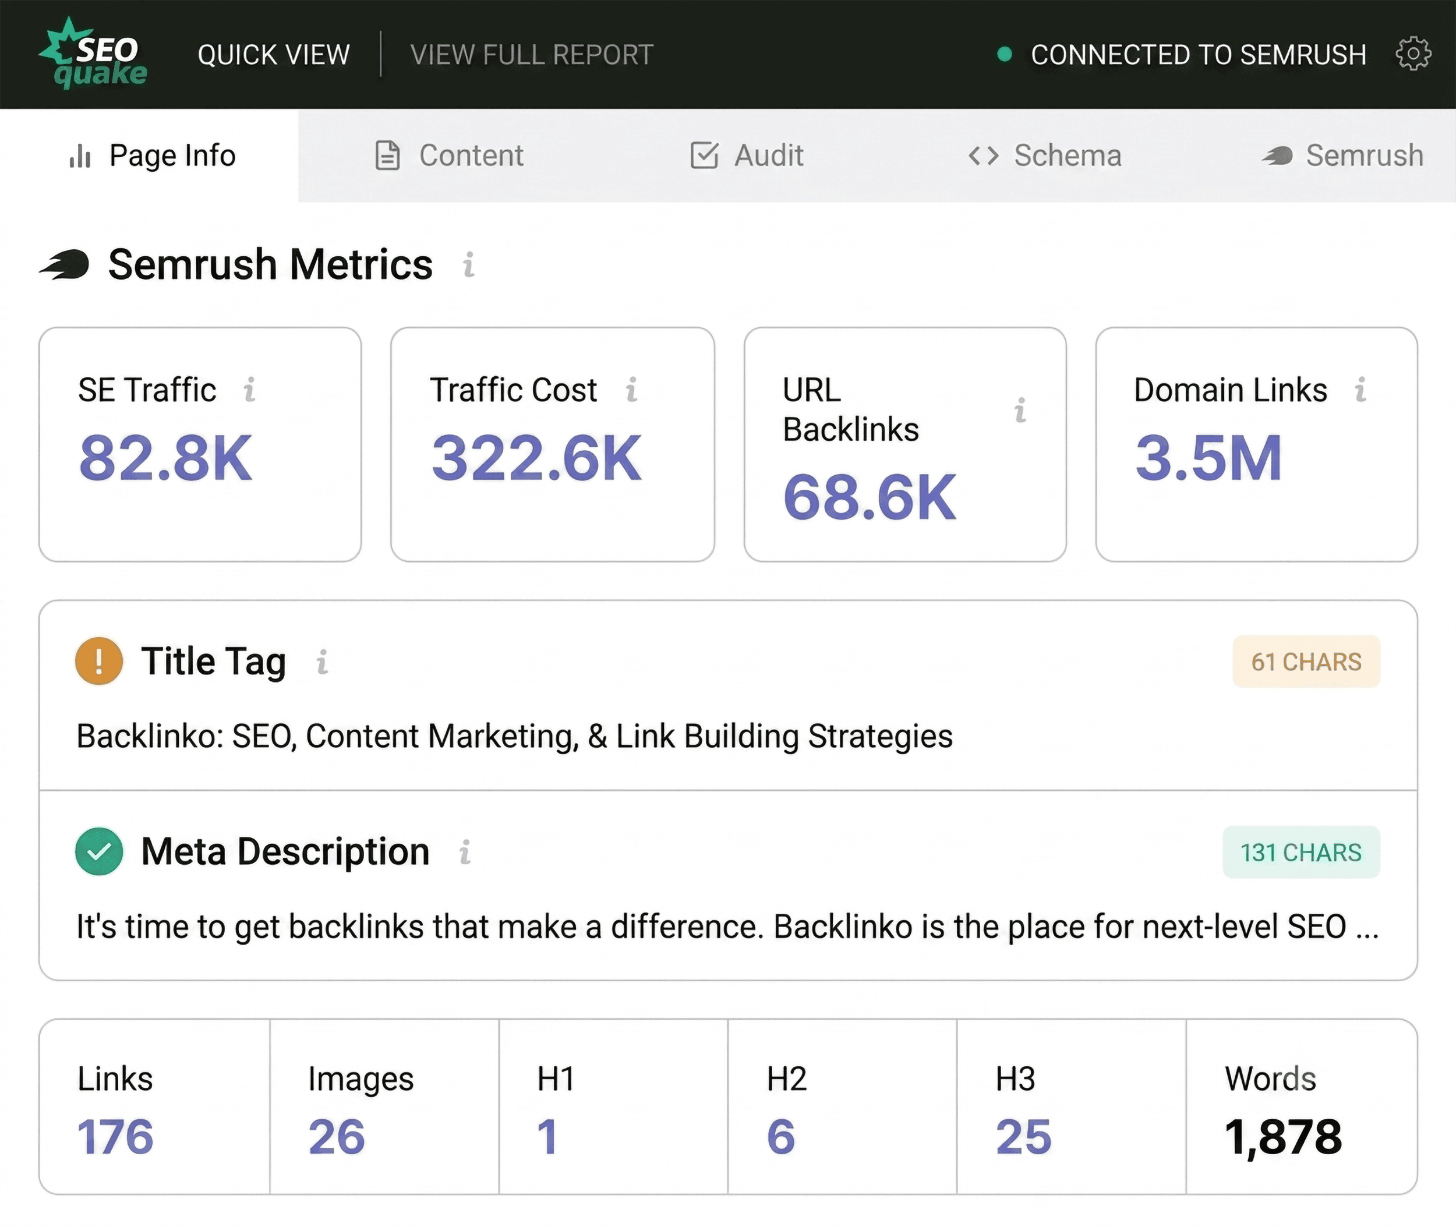Click the bar chart icon on Page Info tab
This screenshot has height=1227, width=1456.
click(x=80, y=156)
